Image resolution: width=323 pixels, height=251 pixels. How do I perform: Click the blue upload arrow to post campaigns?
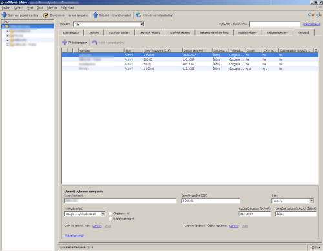pos(96,15)
